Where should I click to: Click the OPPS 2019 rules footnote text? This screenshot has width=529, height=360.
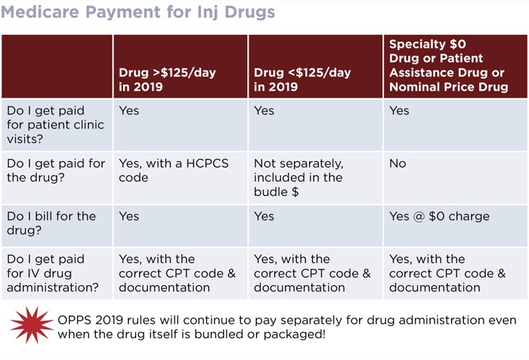point(286,327)
